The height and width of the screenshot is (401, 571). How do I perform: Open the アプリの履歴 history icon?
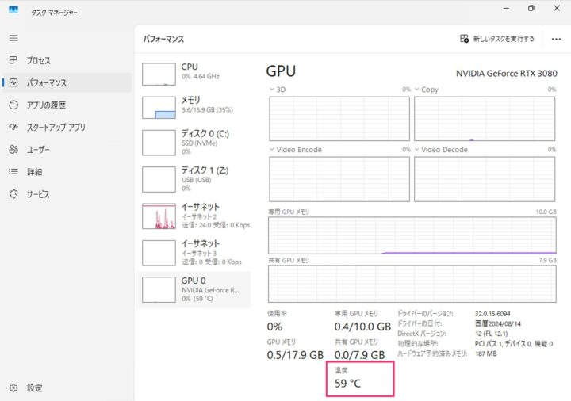[x=13, y=105]
